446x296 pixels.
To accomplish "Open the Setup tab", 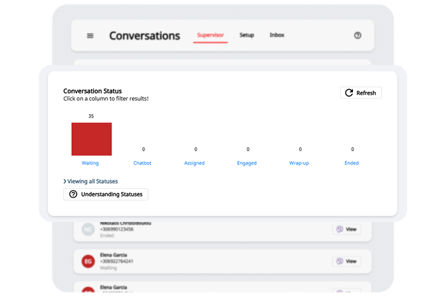I will (x=247, y=35).
